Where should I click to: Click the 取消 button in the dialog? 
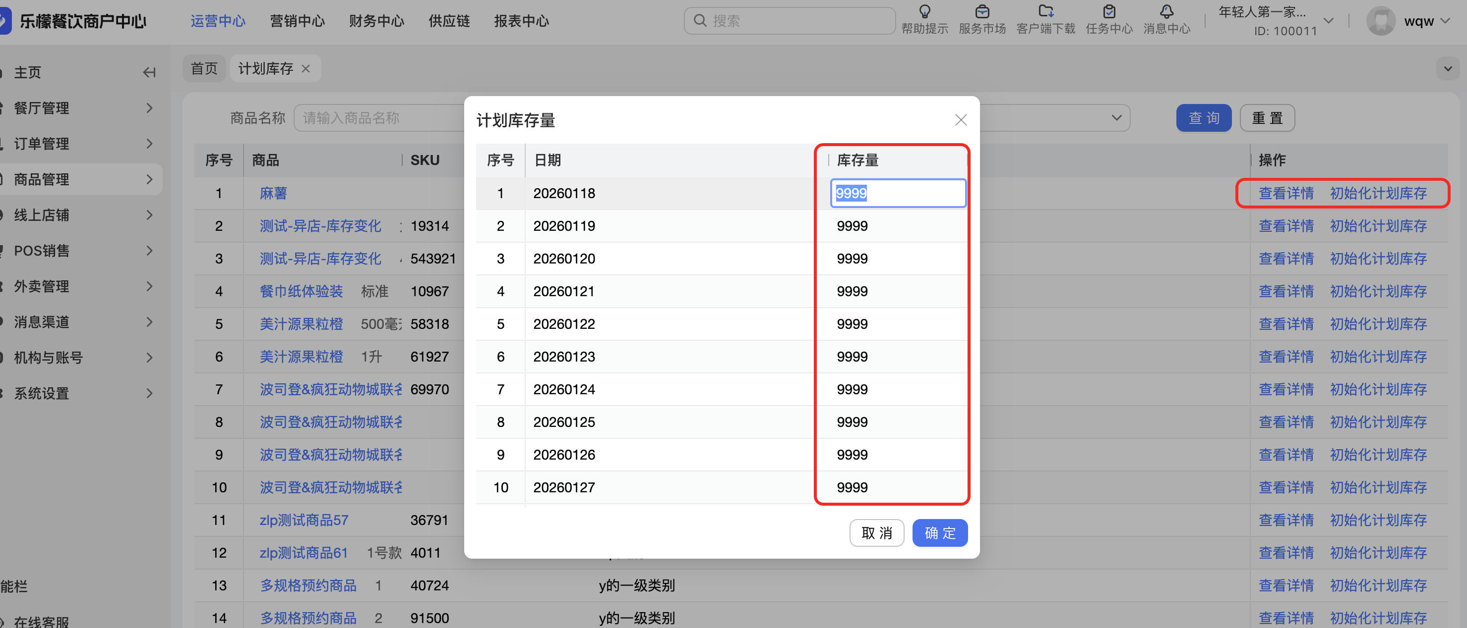876,533
